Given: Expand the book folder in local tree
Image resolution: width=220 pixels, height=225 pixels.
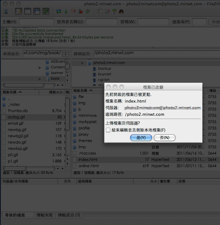Looking at the screenshot, I should (40, 79).
